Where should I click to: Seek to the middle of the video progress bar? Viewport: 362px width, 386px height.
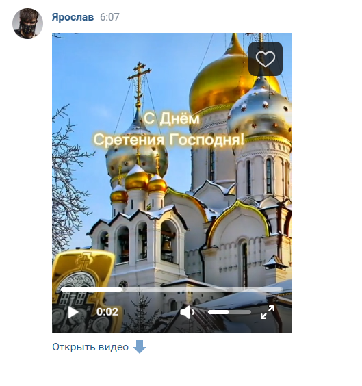[172, 289]
